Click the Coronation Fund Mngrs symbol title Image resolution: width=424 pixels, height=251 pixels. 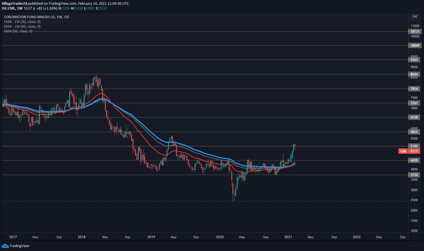click(37, 17)
